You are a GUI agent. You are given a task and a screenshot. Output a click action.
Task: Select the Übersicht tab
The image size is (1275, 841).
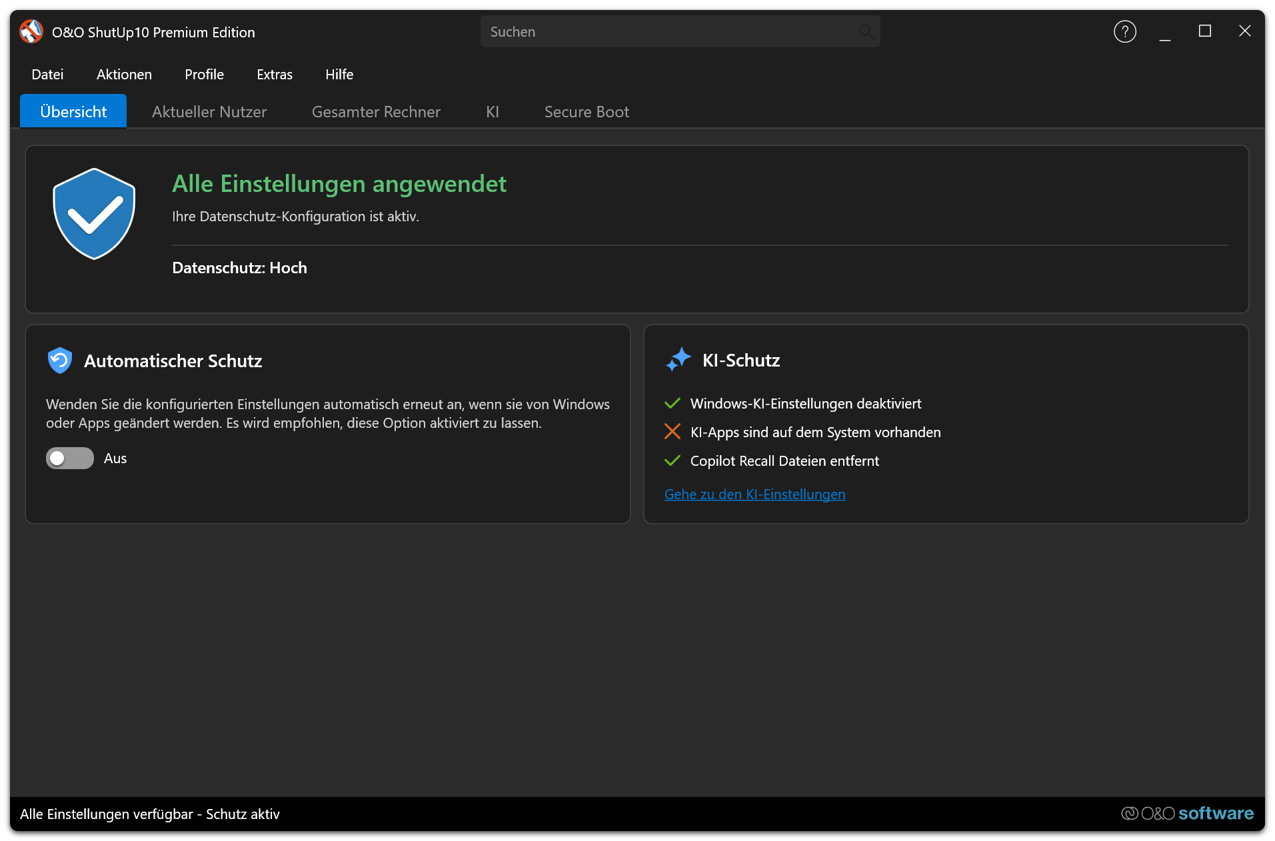coord(73,111)
